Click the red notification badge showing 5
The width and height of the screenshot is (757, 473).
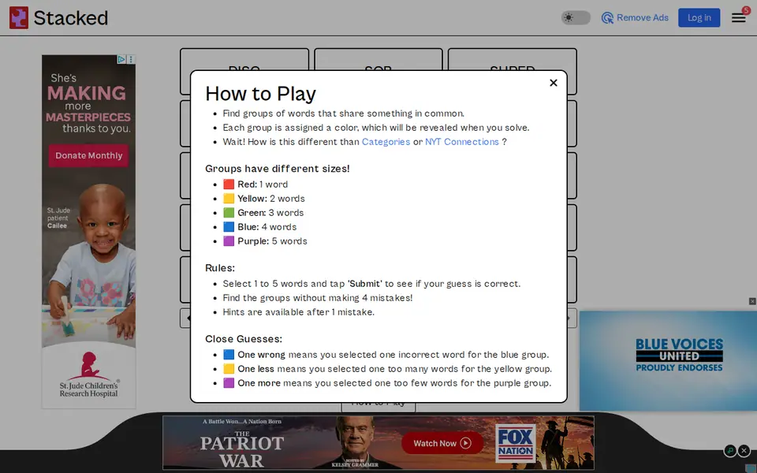pos(746,10)
